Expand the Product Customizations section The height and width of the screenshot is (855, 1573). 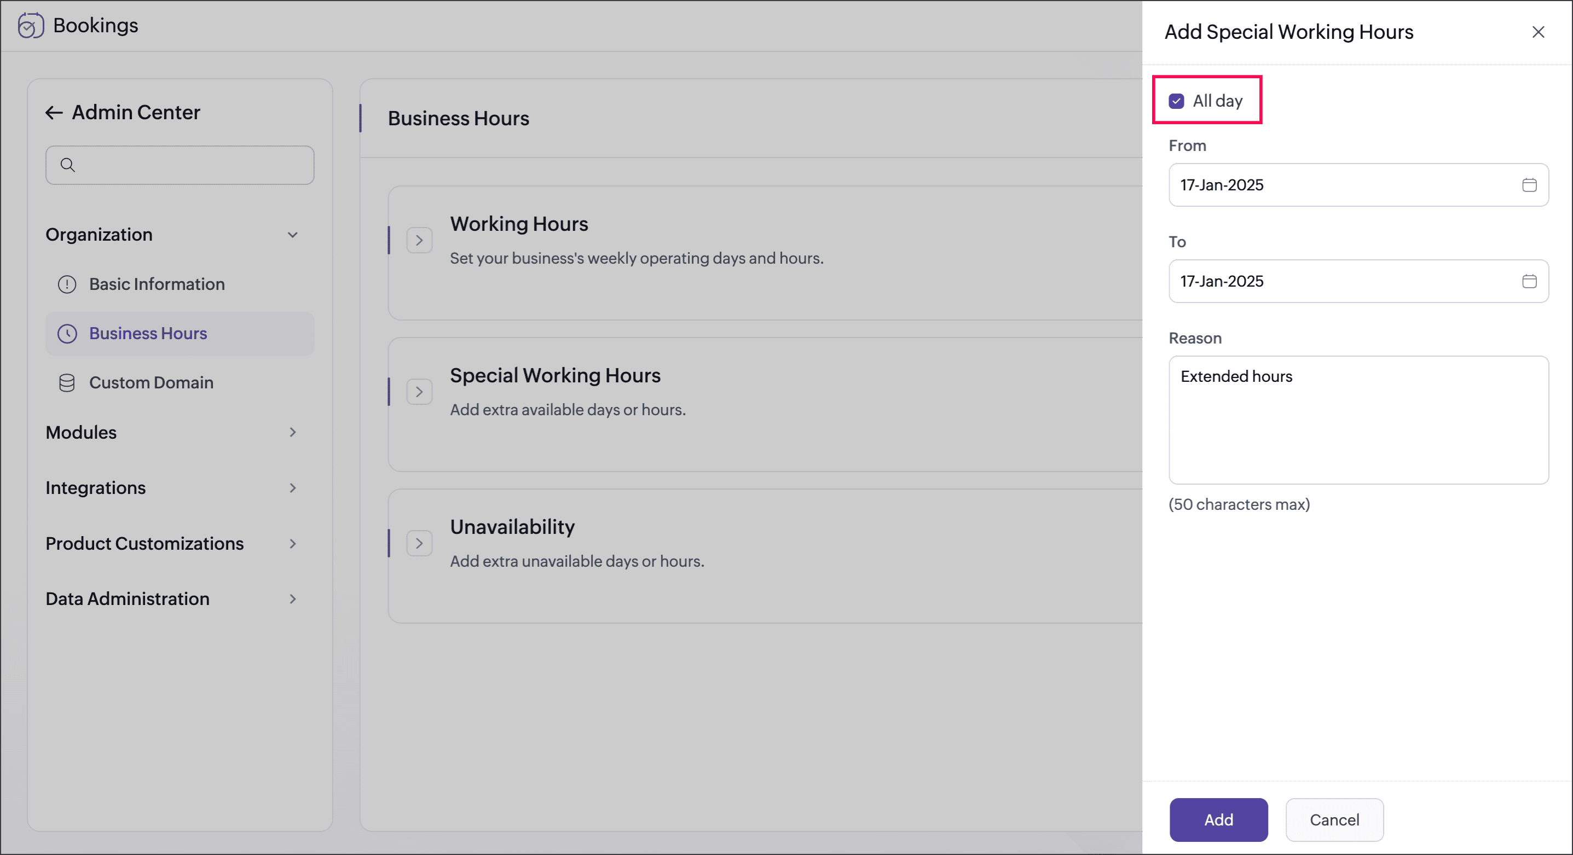point(292,544)
